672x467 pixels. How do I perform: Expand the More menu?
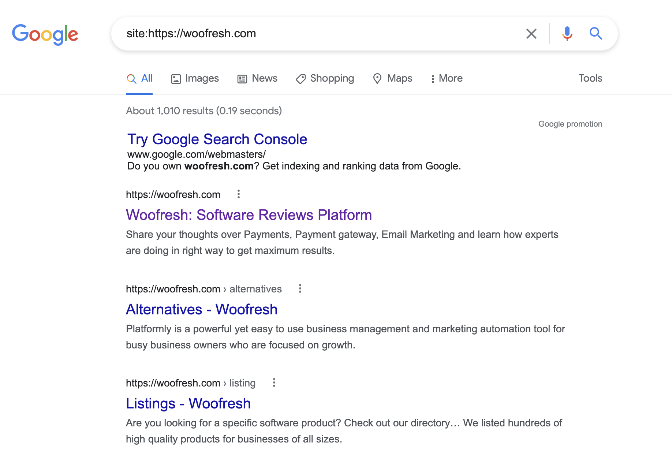point(447,78)
